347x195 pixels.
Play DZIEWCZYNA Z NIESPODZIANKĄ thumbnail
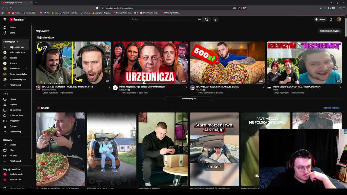(x=304, y=63)
